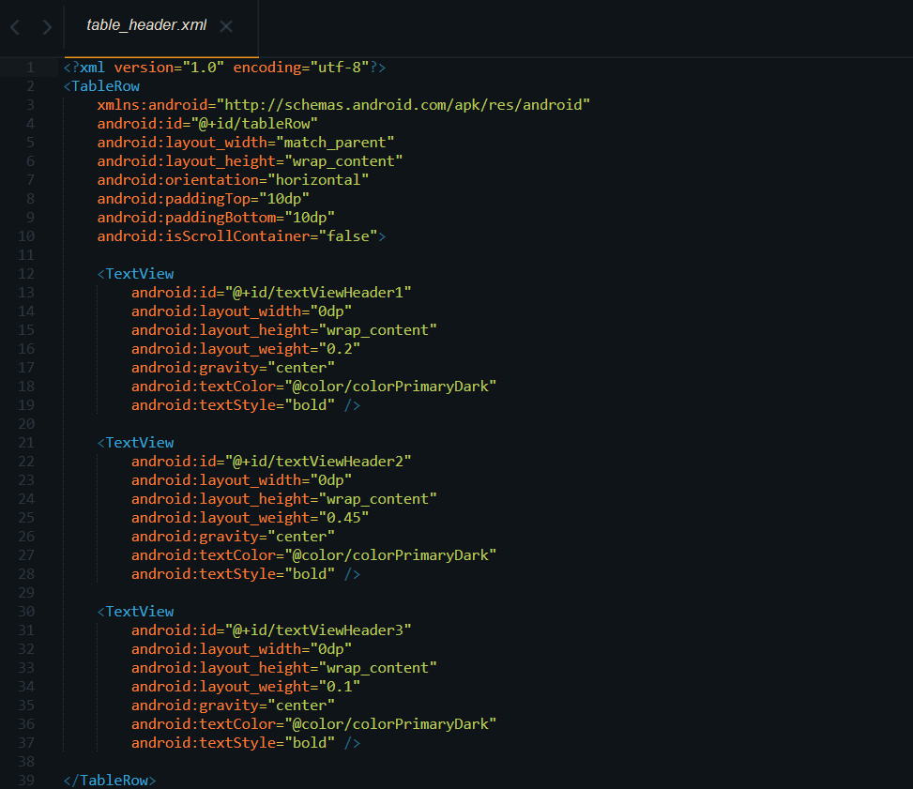Go to previous tab with back arrow

(x=16, y=27)
